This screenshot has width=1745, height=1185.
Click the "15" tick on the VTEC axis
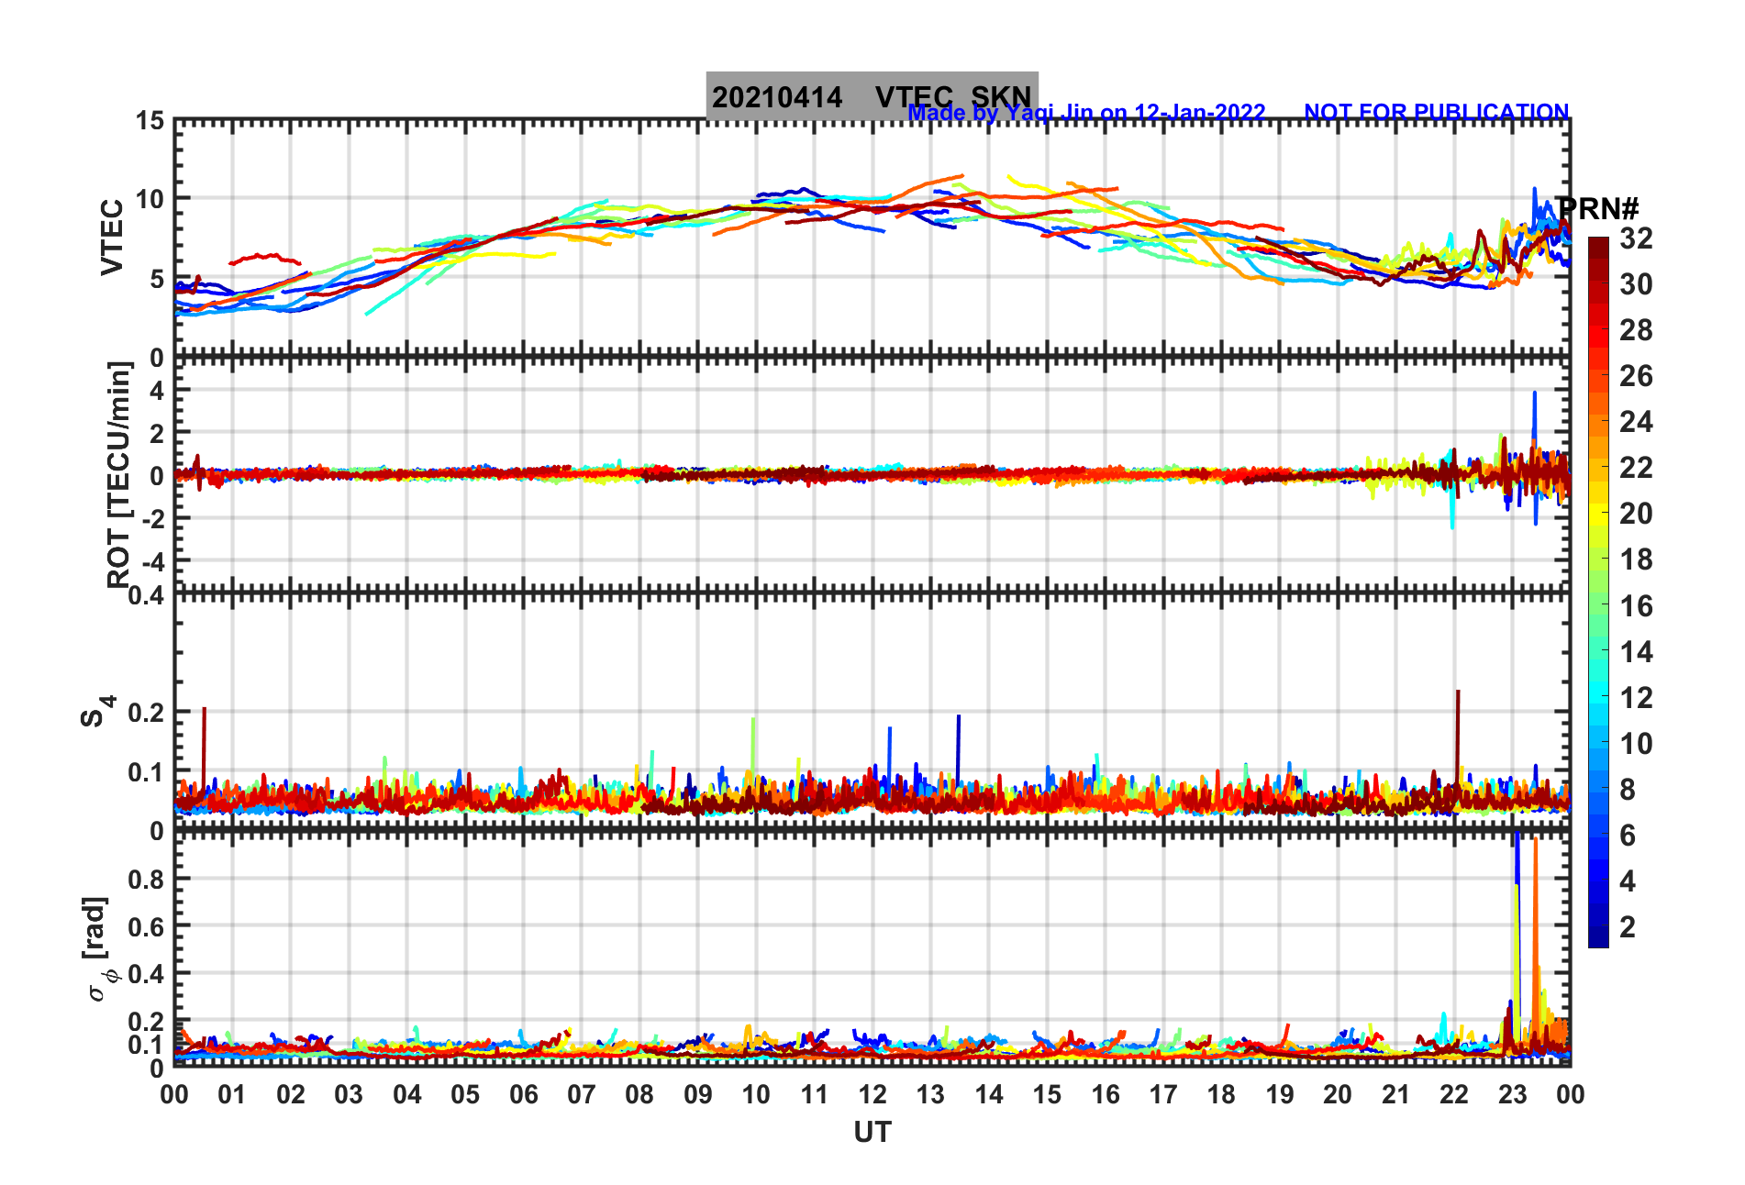click(150, 121)
